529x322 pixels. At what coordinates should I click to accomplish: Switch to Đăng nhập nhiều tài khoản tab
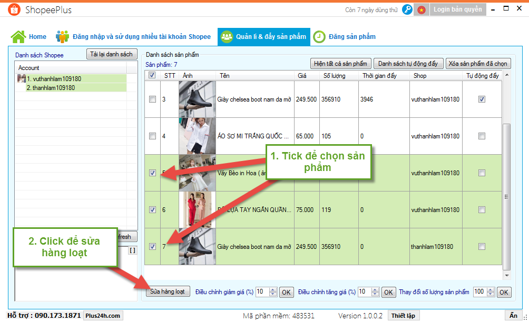click(x=141, y=37)
